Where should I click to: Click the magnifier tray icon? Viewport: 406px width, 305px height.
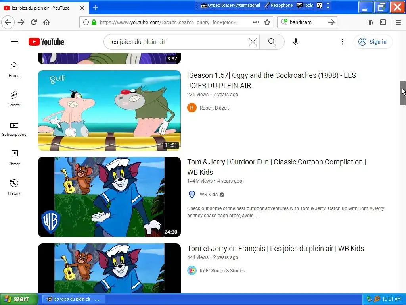(377, 299)
